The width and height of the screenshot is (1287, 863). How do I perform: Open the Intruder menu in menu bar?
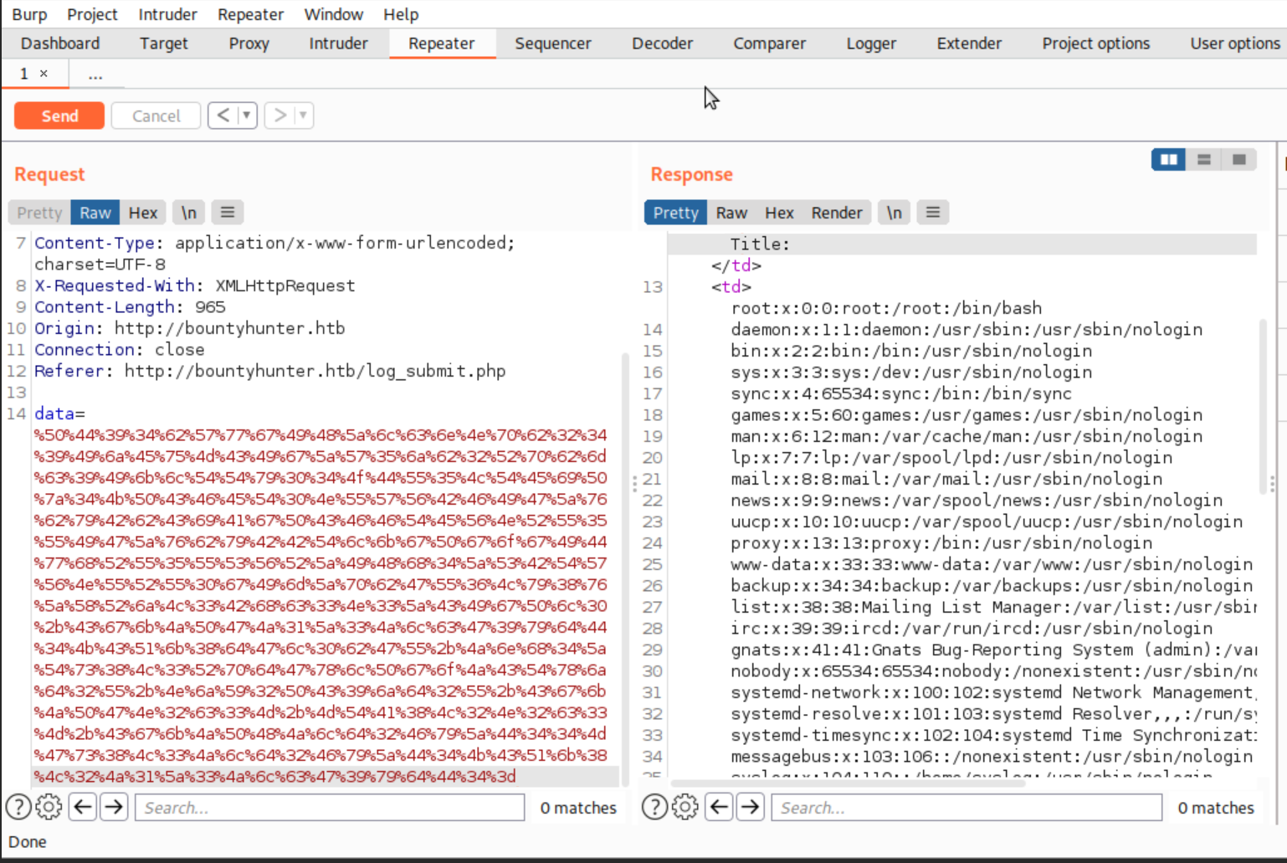click(x=167, y=14)
